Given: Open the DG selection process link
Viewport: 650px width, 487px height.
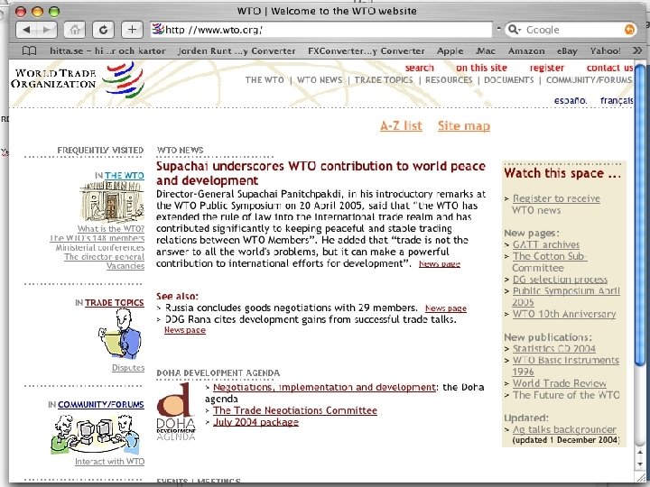Looking at the screenshot, I should click(560, 280).
